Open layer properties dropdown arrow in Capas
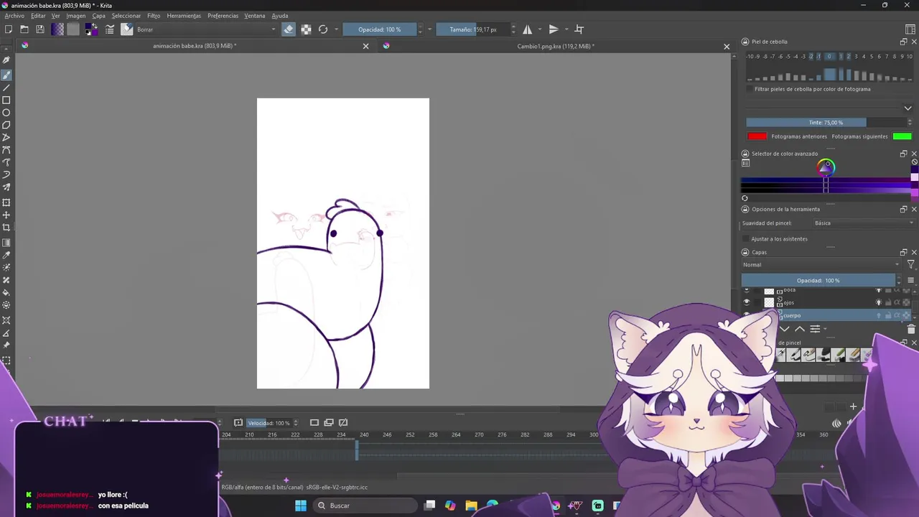Image resolution: width=919 pixels, height=517 pixels. point(825,330)
